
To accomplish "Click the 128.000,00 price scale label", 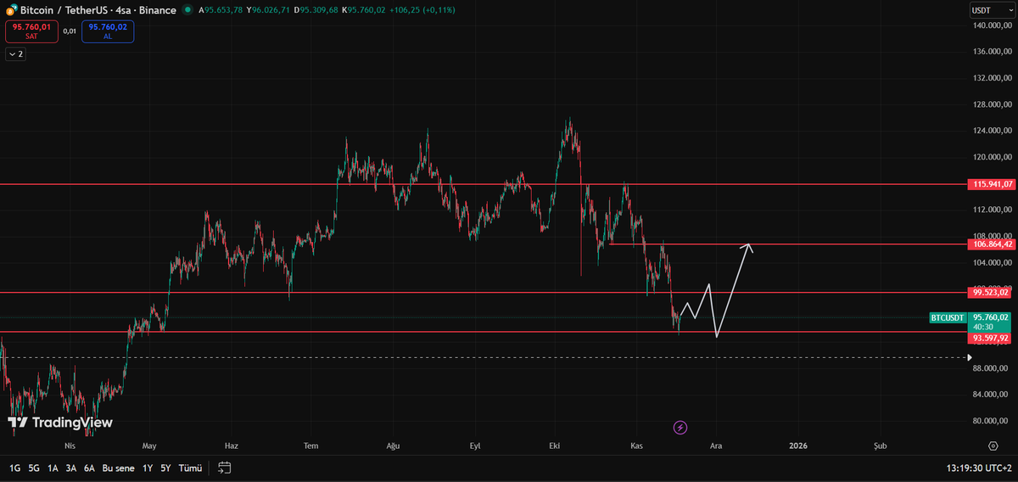I will point(991,104).
